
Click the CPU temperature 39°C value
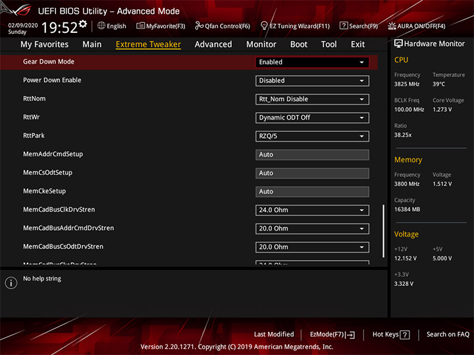pos(438,84)
